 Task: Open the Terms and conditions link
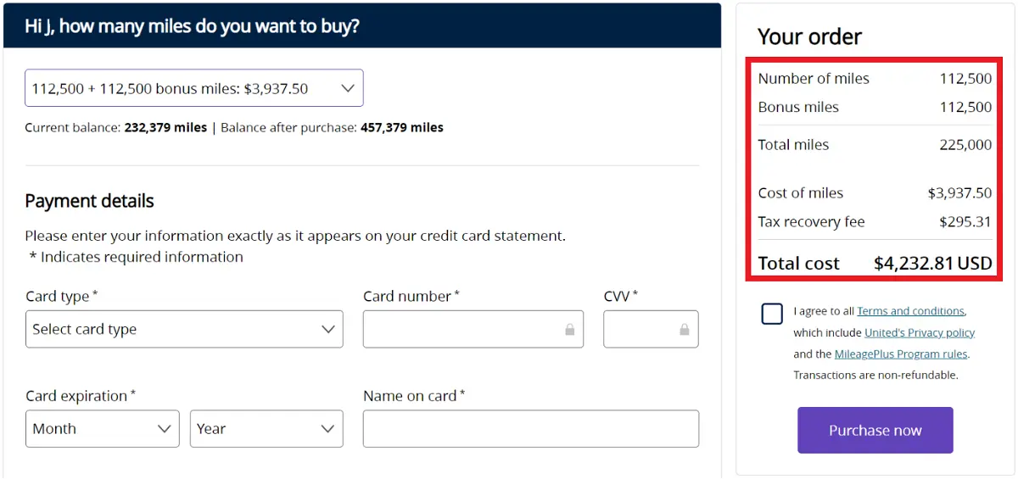pyautogui.click(x=910, y=311)
